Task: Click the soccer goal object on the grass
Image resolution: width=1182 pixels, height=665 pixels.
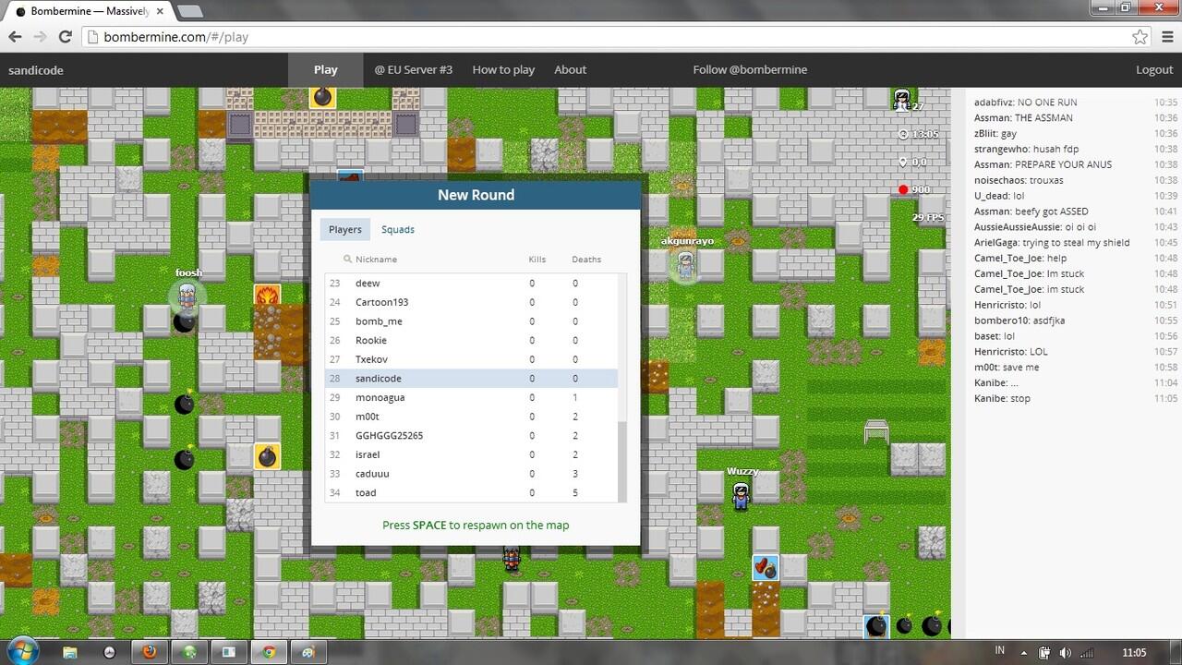Action: (x=876, y=431)
